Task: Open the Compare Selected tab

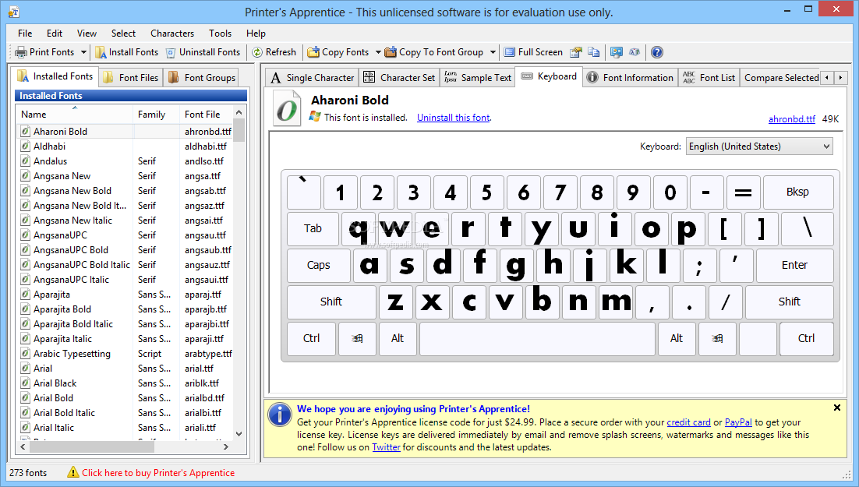Action: [781, 78]
